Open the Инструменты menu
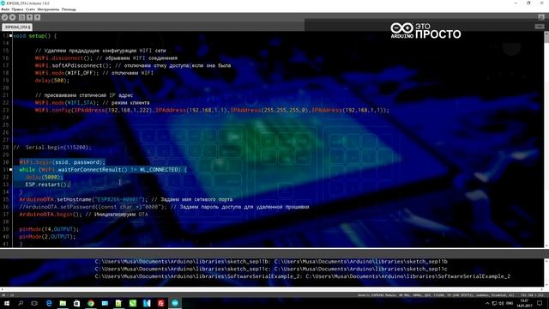 coord(48,9)
